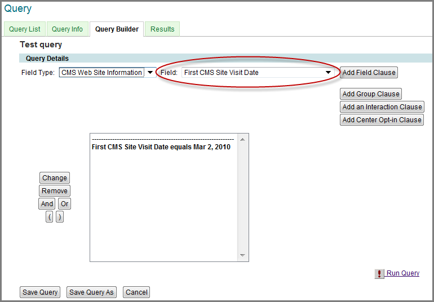Add an Interaction Clause

(x=382, y=107)
